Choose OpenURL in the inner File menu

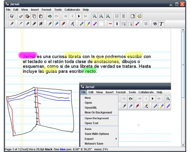click(x=99, y=108)
